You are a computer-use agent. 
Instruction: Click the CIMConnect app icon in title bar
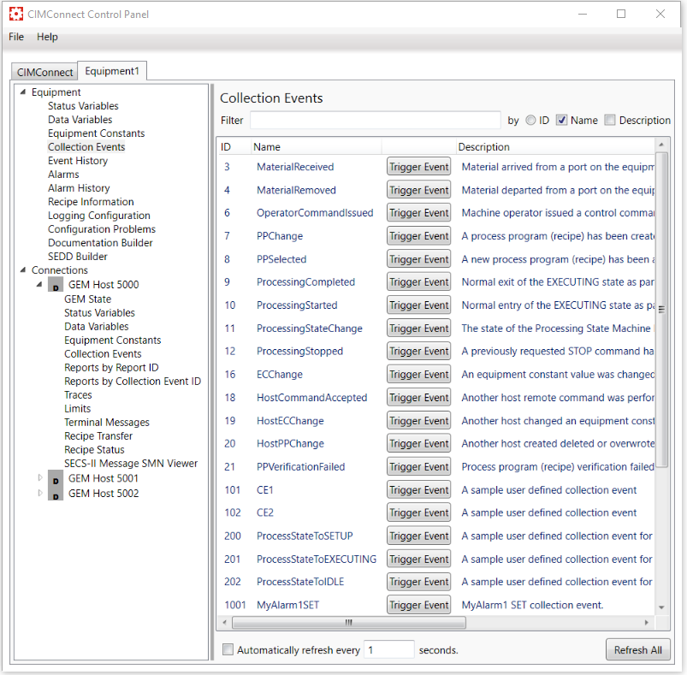pos(16,14)
